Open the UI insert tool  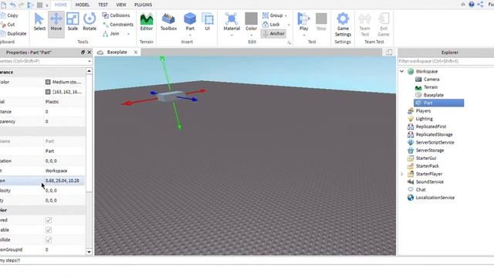pyautogui.click(x=208, y=22)
